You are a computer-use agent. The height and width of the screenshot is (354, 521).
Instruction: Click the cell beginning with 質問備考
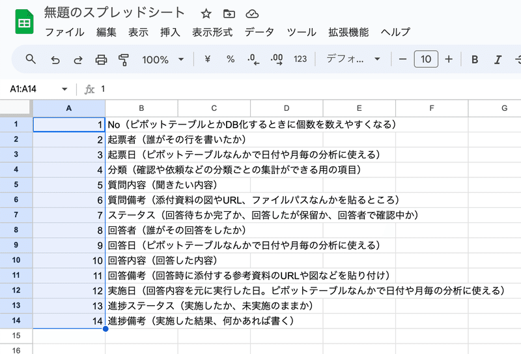[x=141, y=200]
